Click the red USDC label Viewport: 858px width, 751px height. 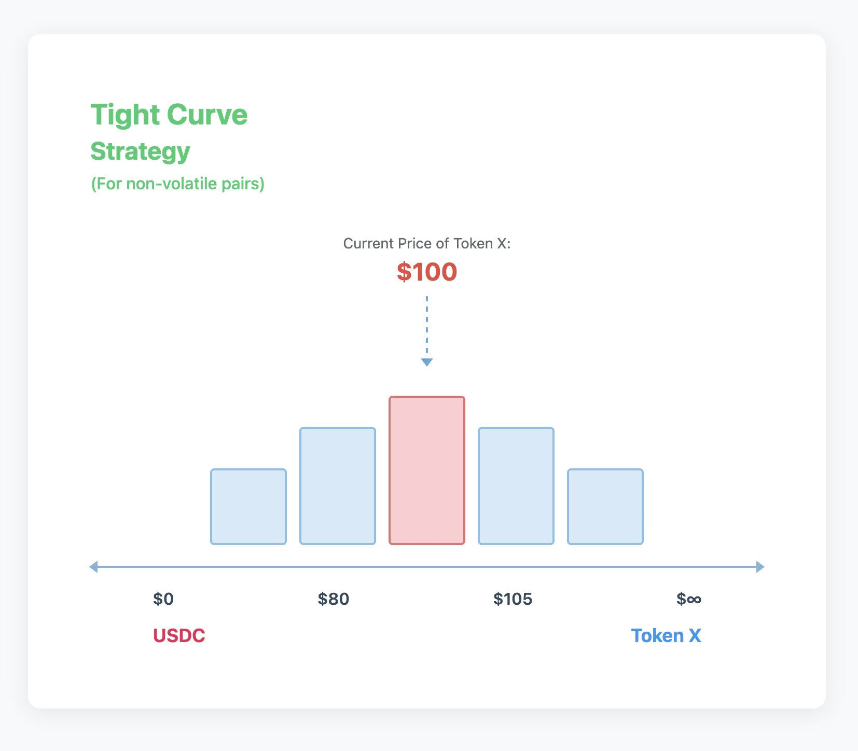point(179,636)
